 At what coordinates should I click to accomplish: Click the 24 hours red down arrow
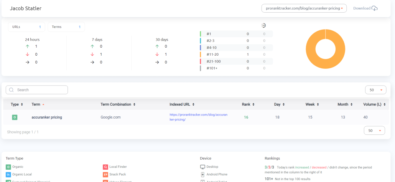pos(28,54)
